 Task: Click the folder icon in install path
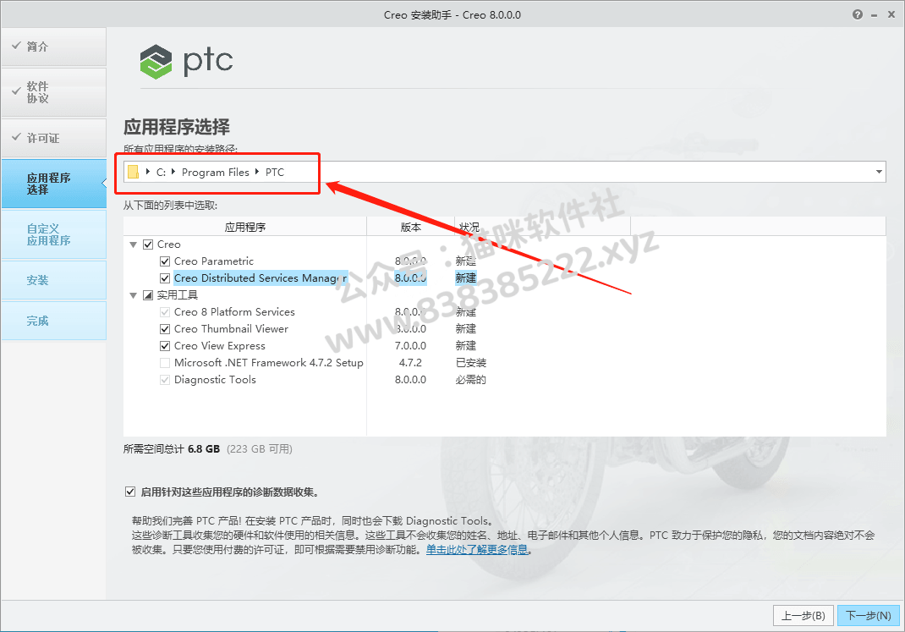click(x=134, y=172)
